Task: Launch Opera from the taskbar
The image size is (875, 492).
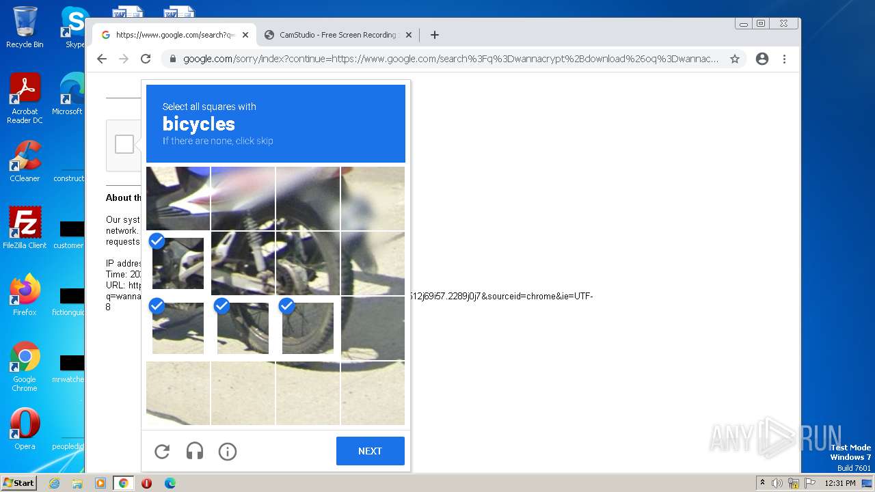Action: coord(147,483)
